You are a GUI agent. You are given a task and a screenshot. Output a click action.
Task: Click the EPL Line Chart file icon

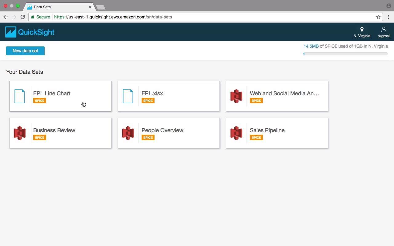point(20,96)
